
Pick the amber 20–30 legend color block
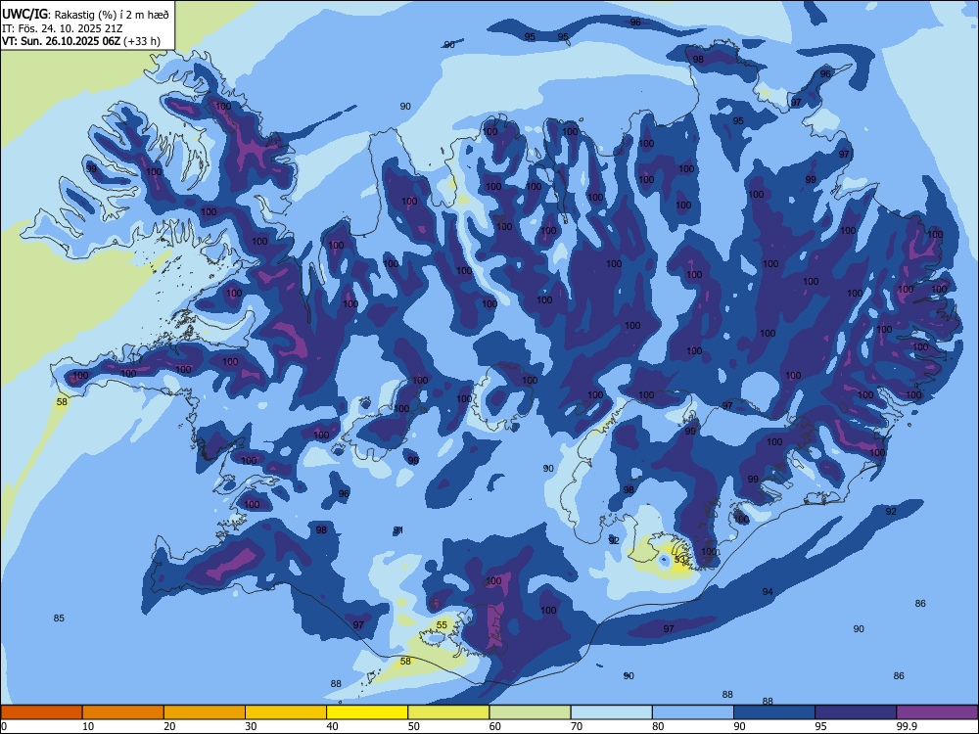205,712
